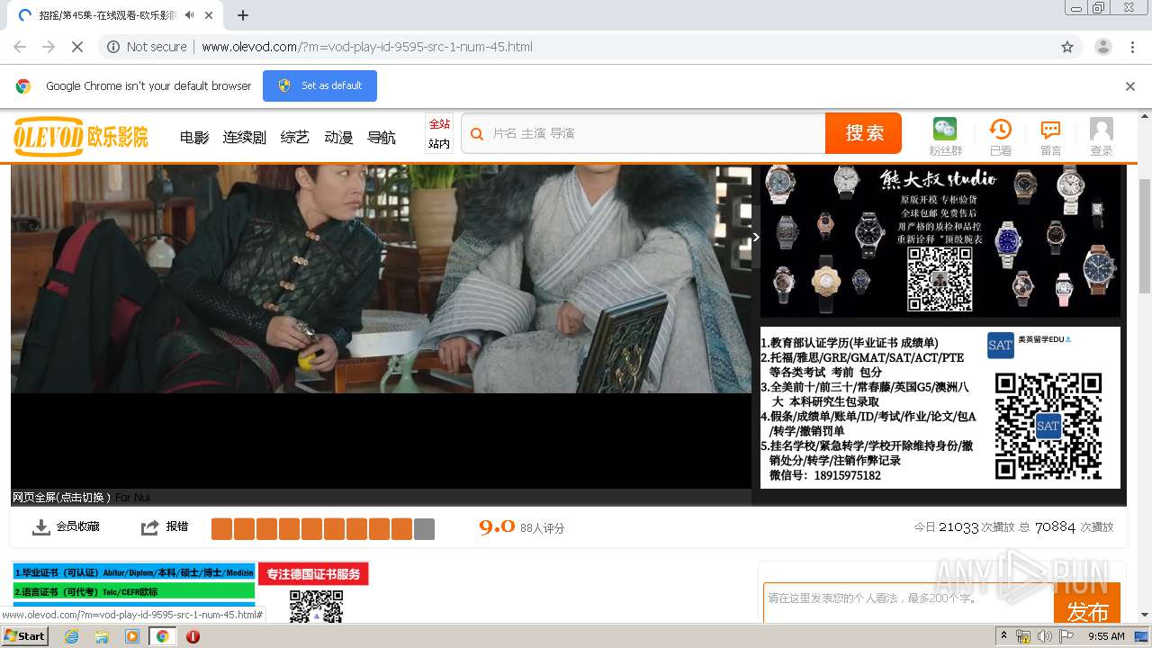Open the 动漫 menu
Screen dimensions: 1152x648
[338, 137]
